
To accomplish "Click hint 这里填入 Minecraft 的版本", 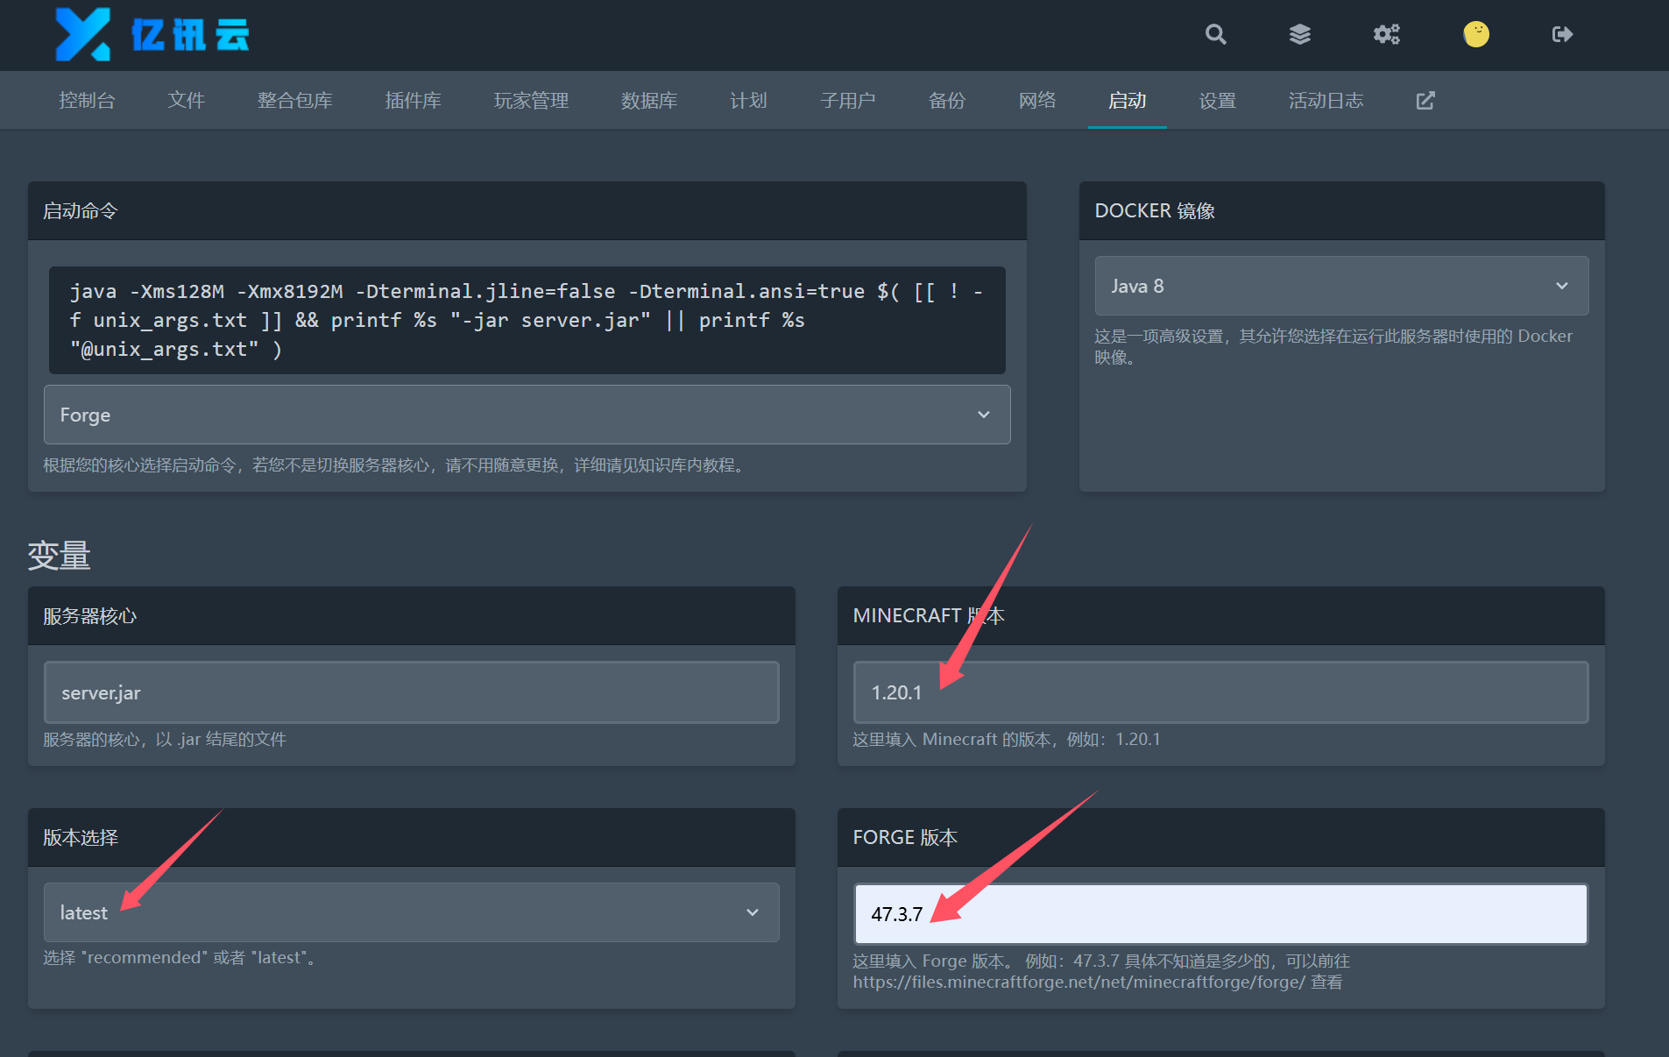I will coord(1007,740).
